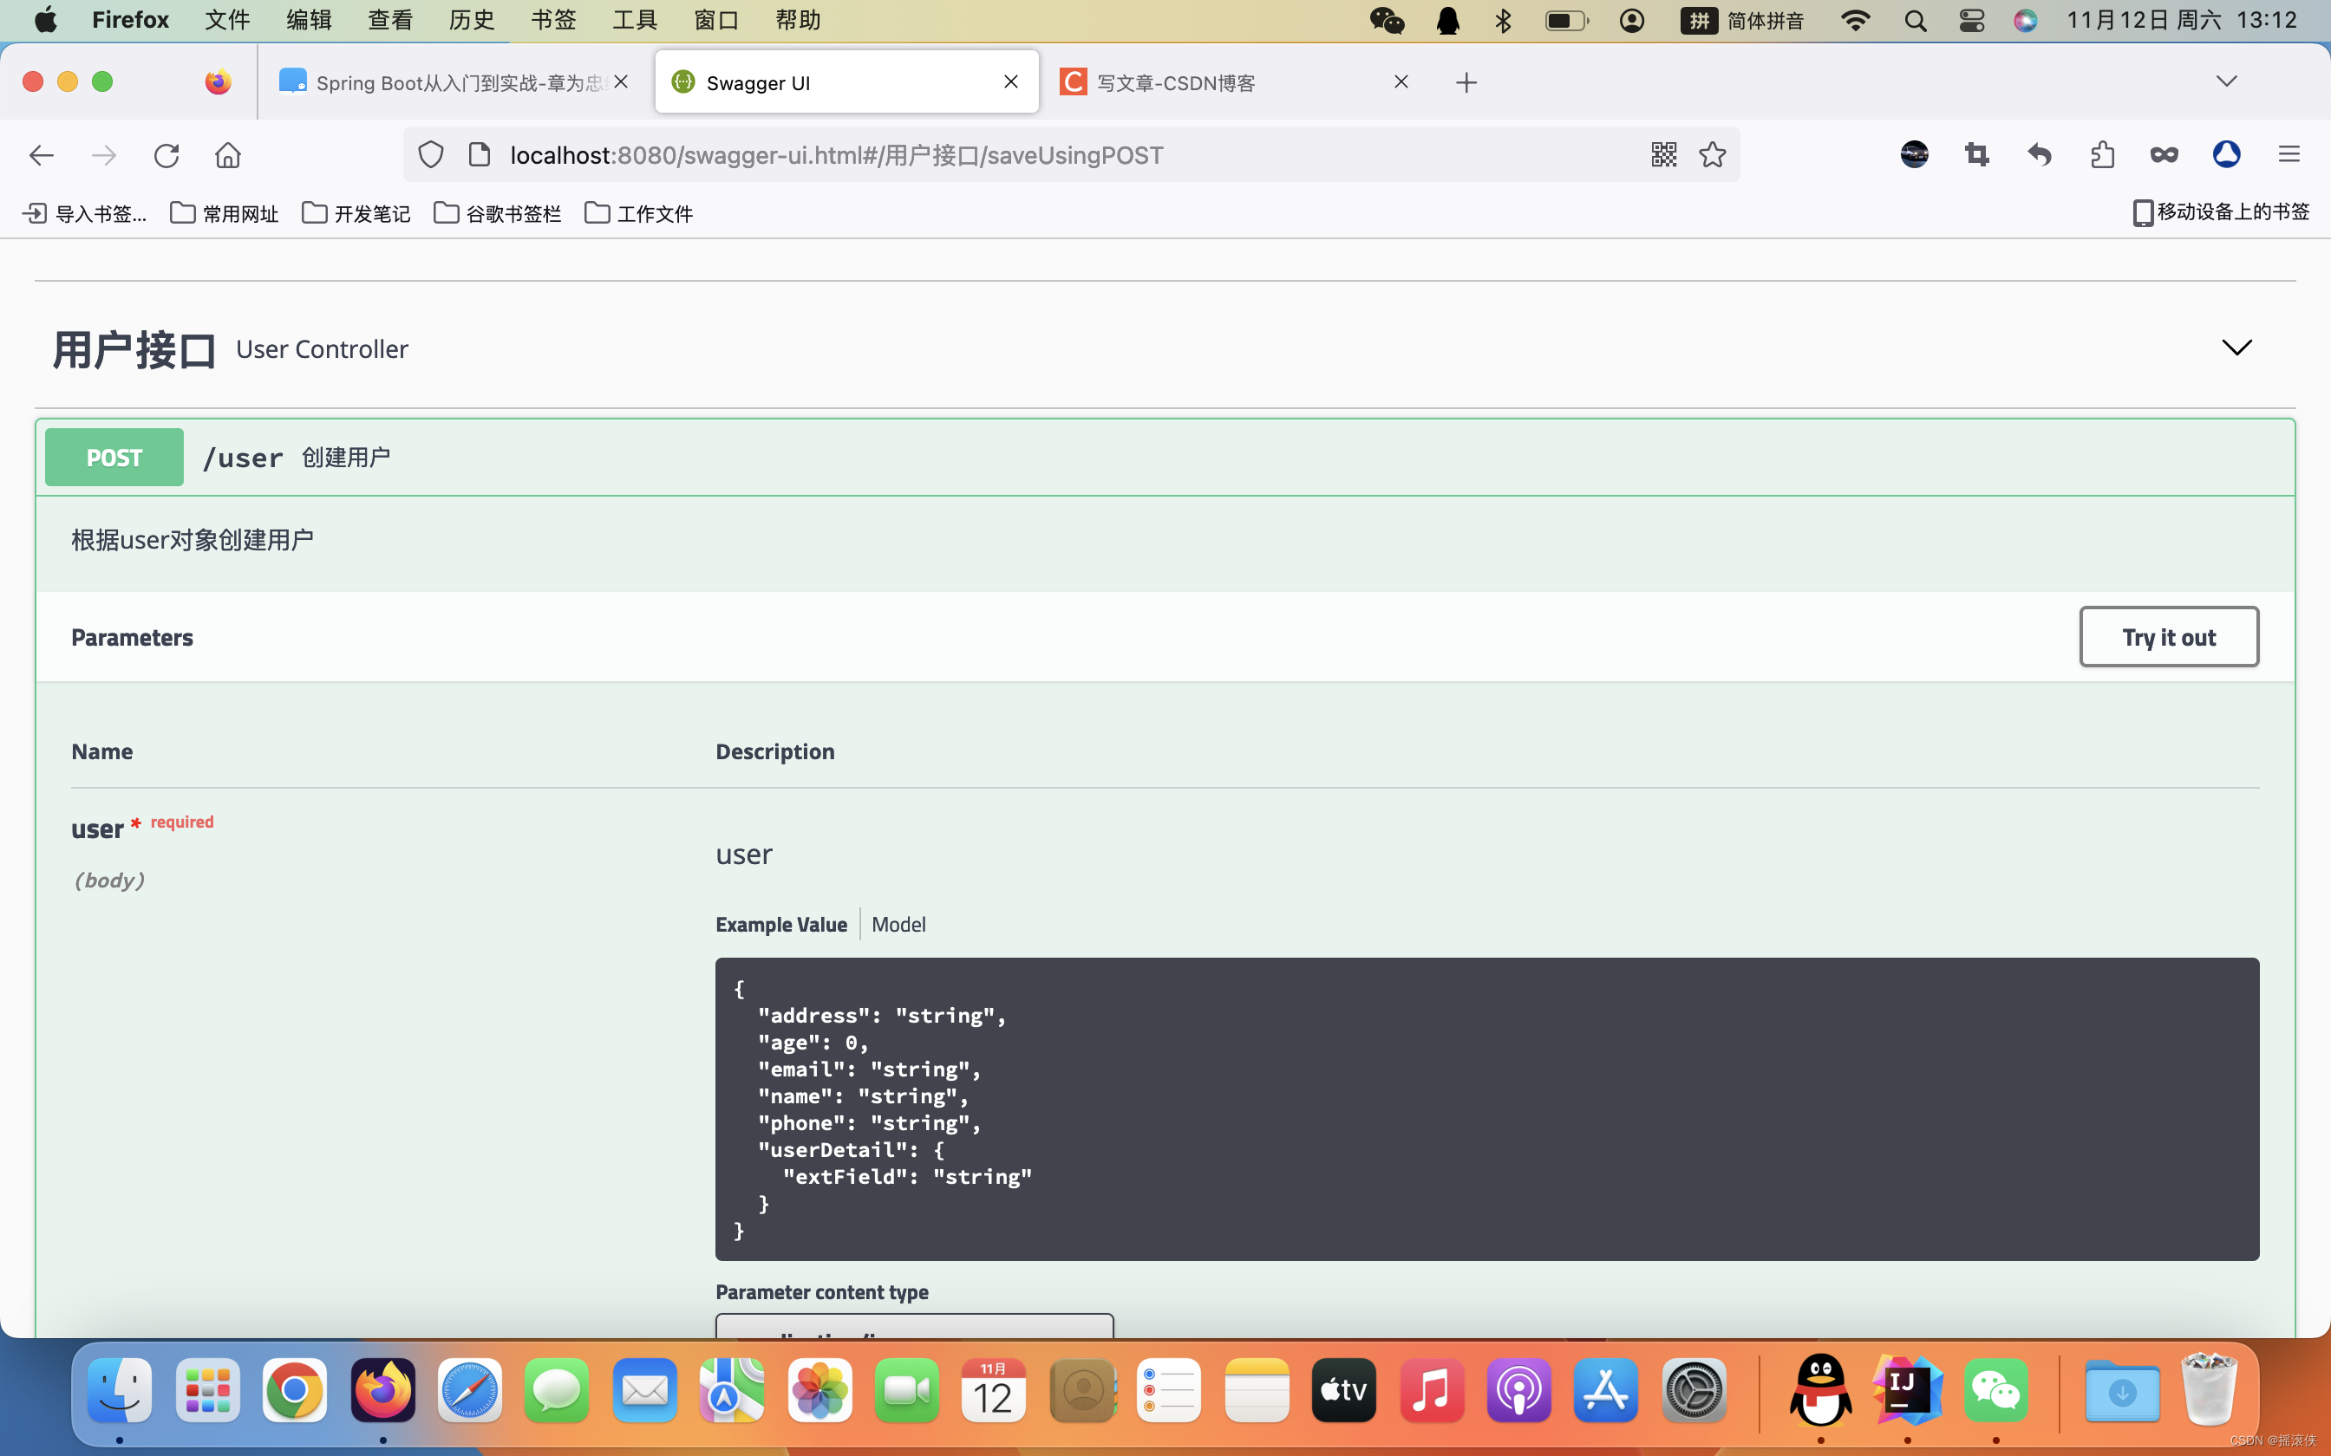Image resolution: width=2331 pixels, height=1456 pixels.
Task: Launch IntelliJ IDEA from the Dock
Action: (x=1905, y=1389)
